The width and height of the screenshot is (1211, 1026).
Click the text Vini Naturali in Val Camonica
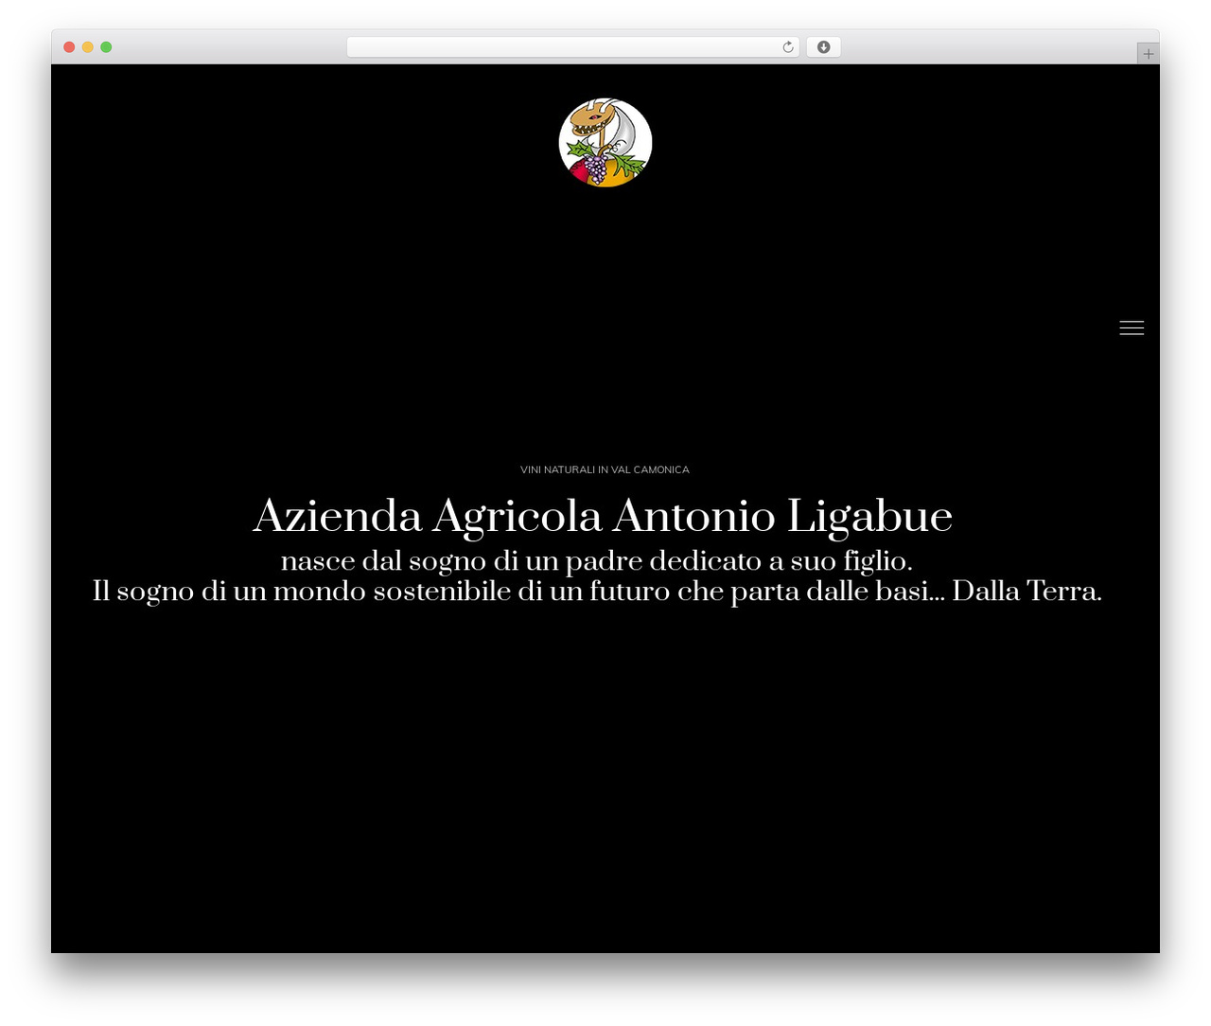[x=605, y=469]
